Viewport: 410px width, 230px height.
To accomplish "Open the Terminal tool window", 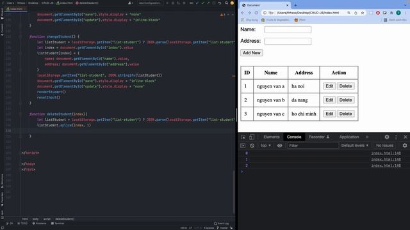I will pyautogui.click(x=58, y=224).
